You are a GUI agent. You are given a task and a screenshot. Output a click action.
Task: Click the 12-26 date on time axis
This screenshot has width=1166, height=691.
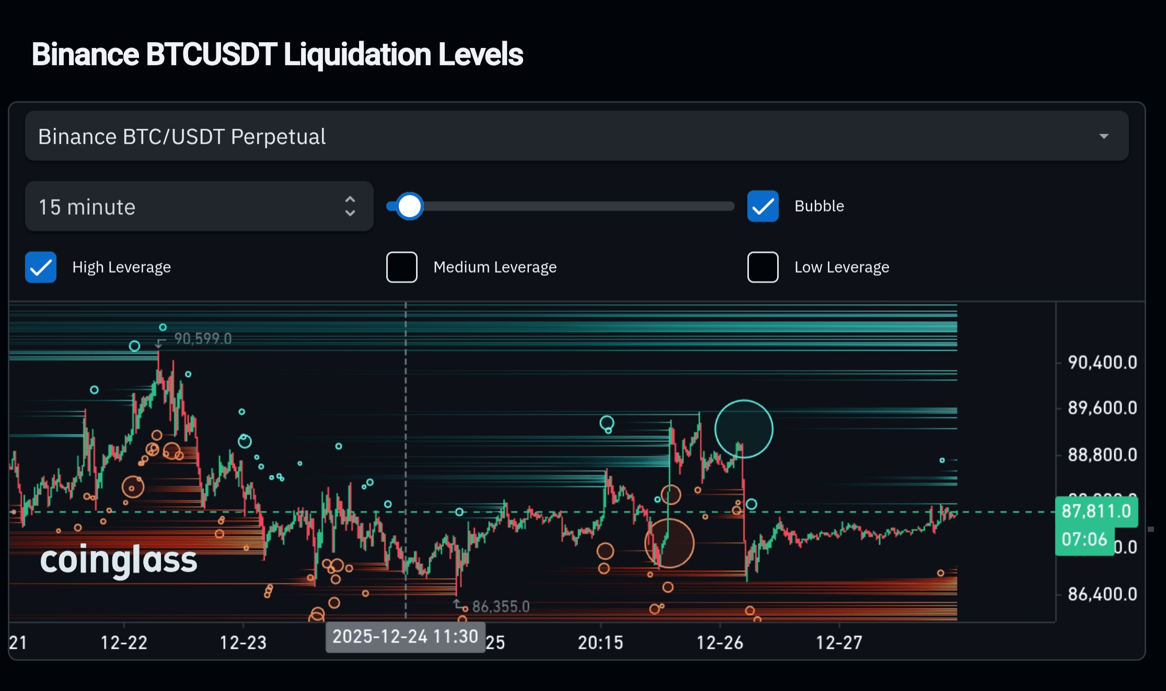pyautogui.click(x=719, y=642)
